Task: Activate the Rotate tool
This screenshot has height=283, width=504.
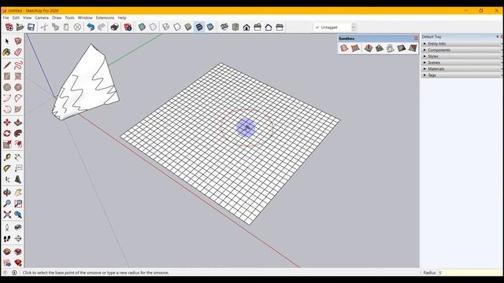Action: coord(7,133)
